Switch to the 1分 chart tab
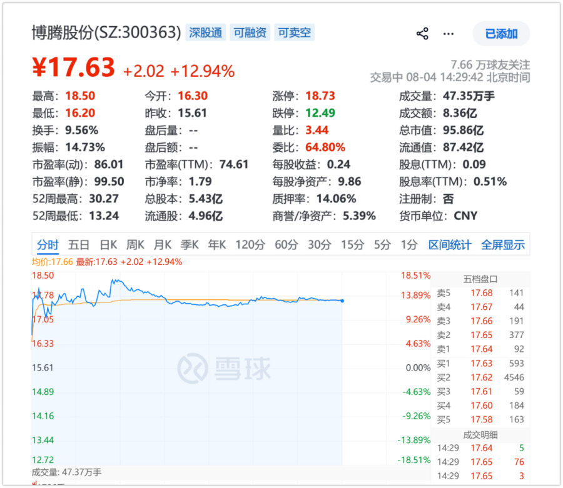Image resolution: width=563 pixels, height=488 pixels. tap(409, 245)
